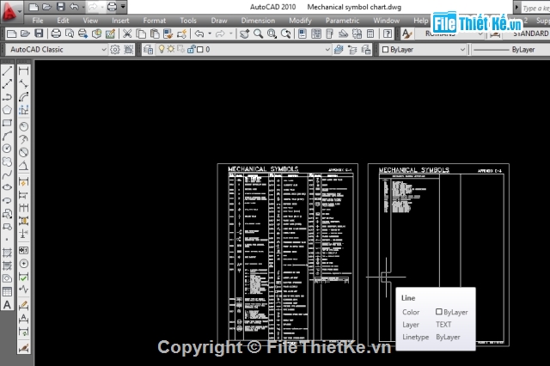
Task: Open the ROMANS text style dropdown
Action: (x=449, y=34)
